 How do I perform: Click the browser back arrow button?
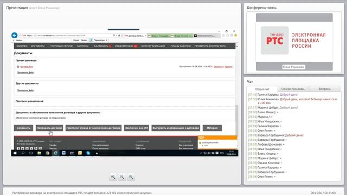pyautogui.click(x=15, y=35)
